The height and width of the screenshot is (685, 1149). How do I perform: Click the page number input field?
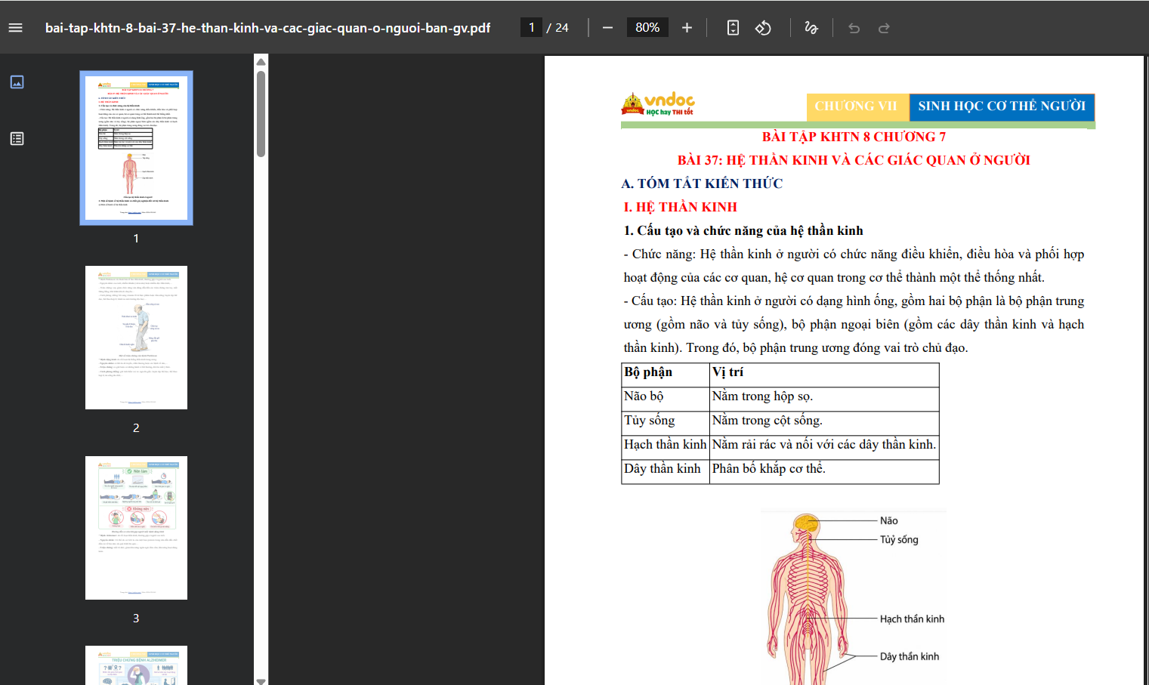[531, 28]
